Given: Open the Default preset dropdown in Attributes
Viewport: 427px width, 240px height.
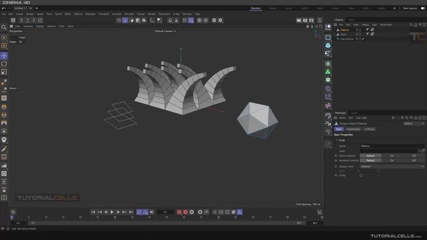Looking at the screenshot, I should pos(414,124).
